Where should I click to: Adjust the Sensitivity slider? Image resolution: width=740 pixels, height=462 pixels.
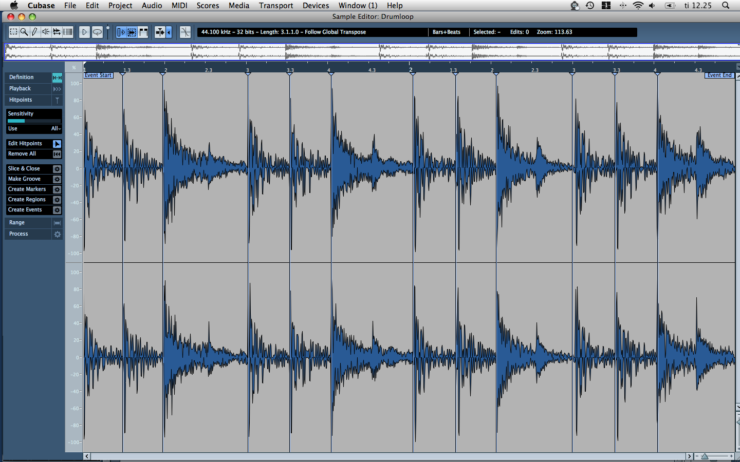click(x=34, y=121)
